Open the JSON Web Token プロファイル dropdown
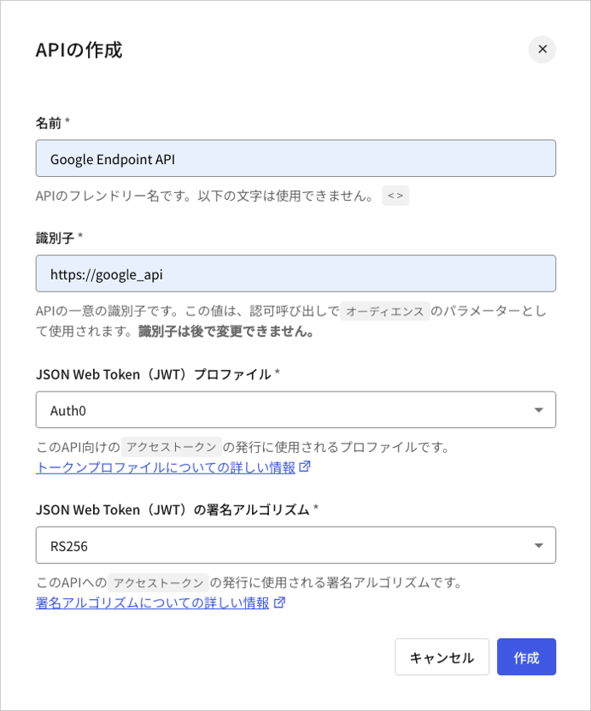Image resolution: width=591 pixels, height=711 pixels. tap(295, 409)
